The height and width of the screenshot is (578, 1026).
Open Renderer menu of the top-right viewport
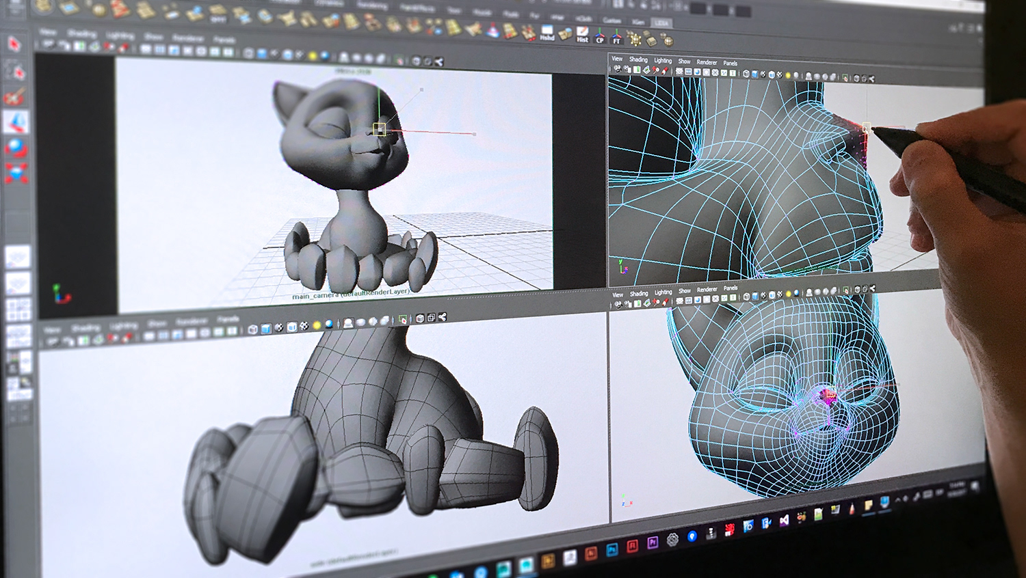coord(707,62)
